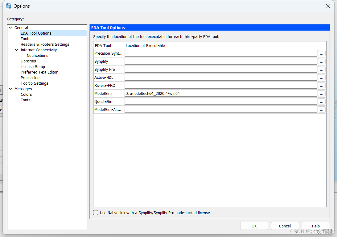Click the ModelSim path field
Screen dimensions: 337x237
click(x=221, y=94)
